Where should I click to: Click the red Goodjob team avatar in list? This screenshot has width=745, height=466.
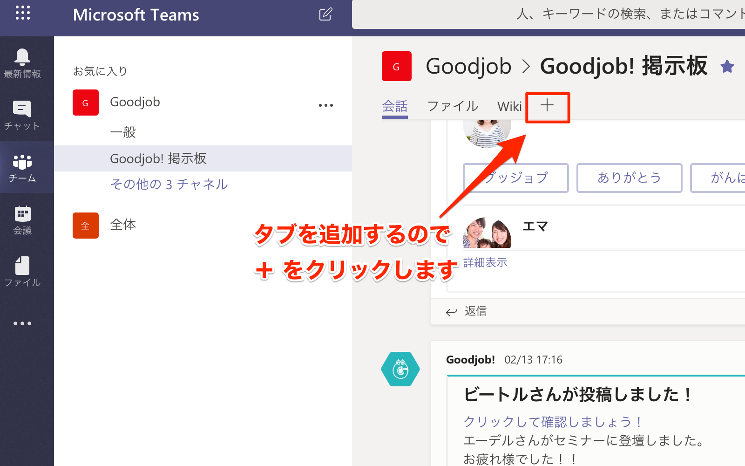[x=86, y=103]
